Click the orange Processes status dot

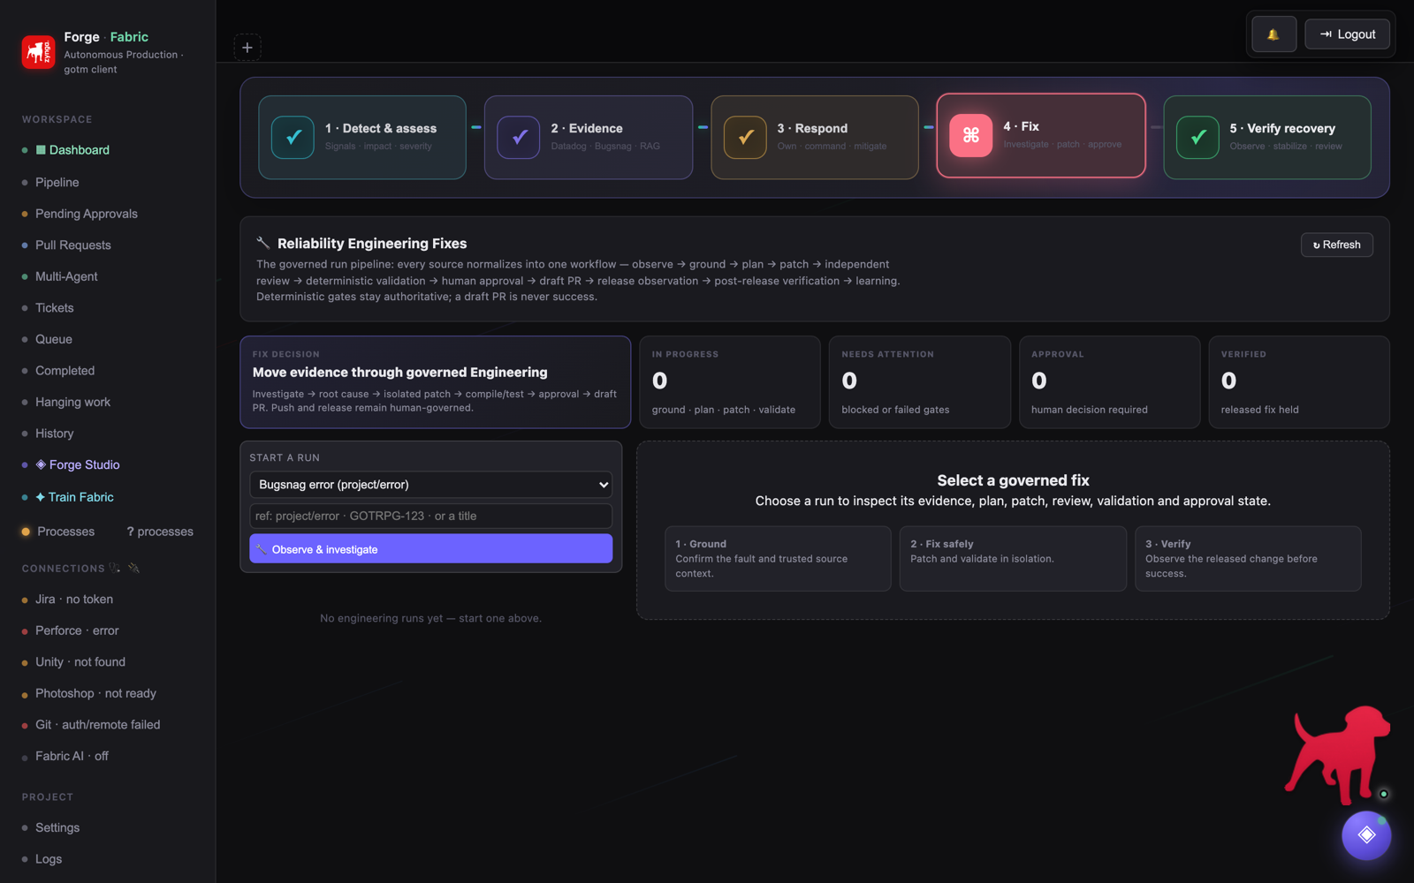tap(26, 532)
